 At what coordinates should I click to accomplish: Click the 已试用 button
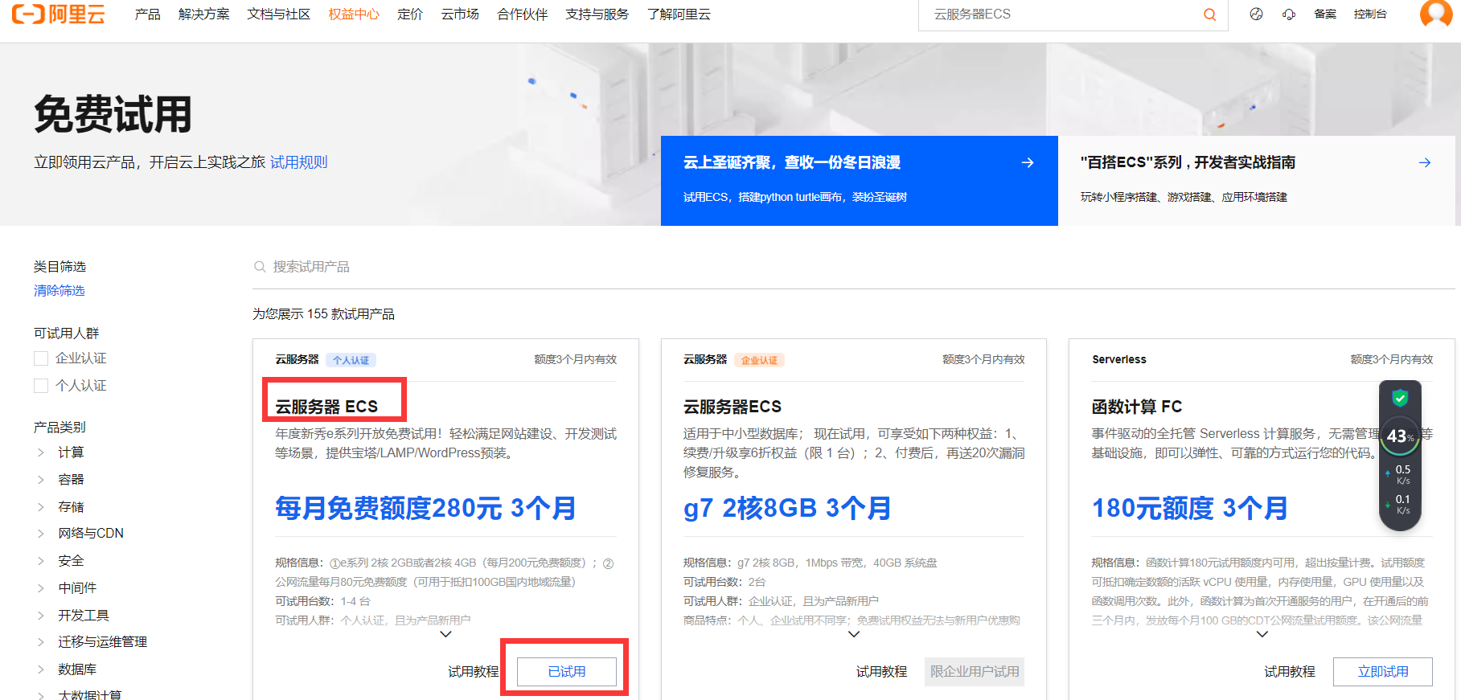point(567,672)
